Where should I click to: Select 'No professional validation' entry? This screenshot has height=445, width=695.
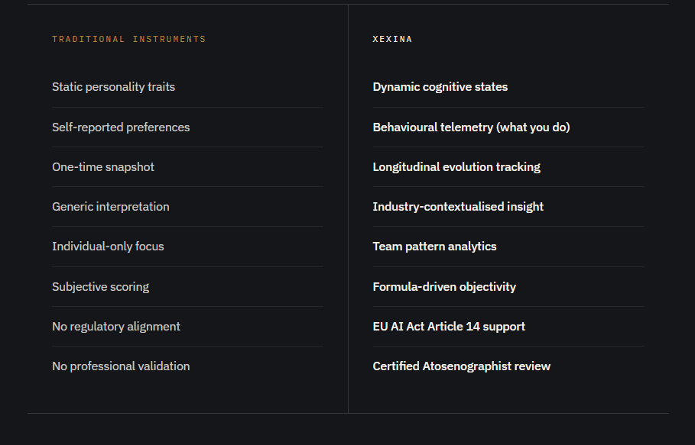pos(121,366)
